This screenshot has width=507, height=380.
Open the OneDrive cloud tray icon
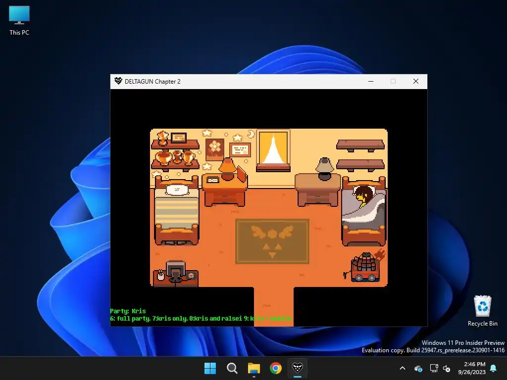point(418,368)
